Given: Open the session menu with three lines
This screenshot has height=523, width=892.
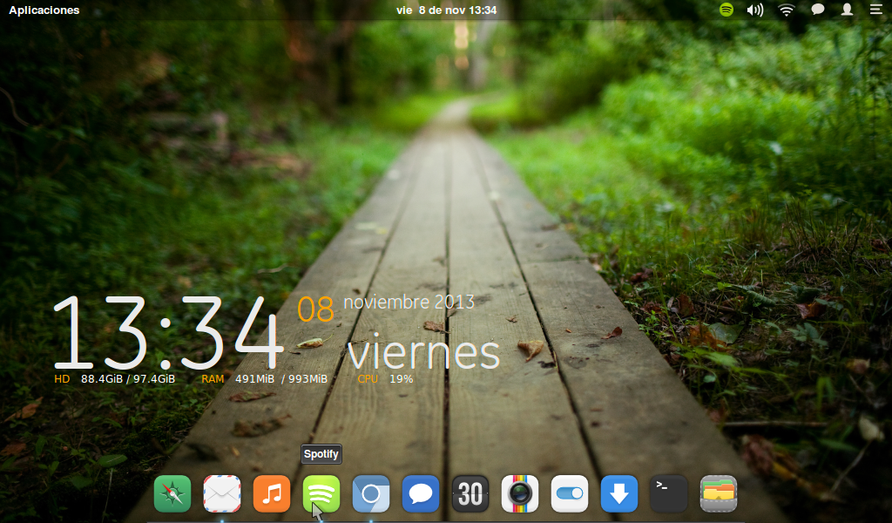Looking at the screenshot, I should pyautogui.click(x=876, y=10).
